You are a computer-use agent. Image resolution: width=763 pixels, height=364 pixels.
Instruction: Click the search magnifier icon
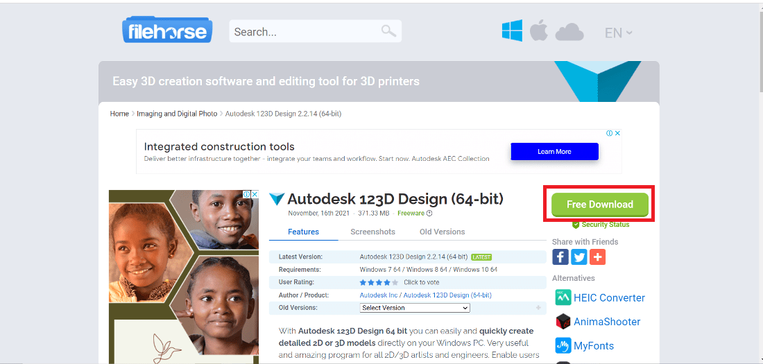pyautogui.click(x=388, y=31)
